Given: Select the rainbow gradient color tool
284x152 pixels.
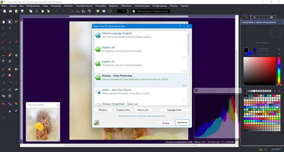Looking at the screenshot, I should [16, 104].
